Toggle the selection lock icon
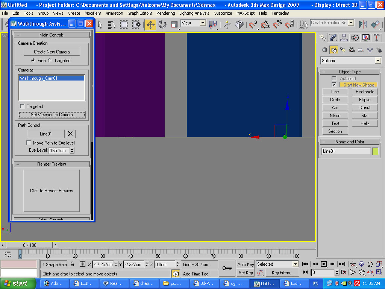The height and width of the screenshot is (289, 385). pos(72,264)
